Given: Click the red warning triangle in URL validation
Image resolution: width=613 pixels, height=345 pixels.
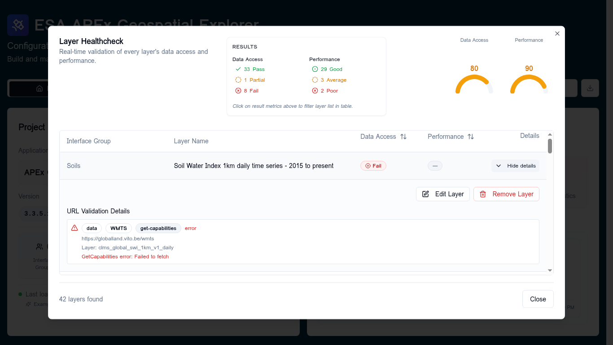Looking at the screenshot, I should (74, 228).
